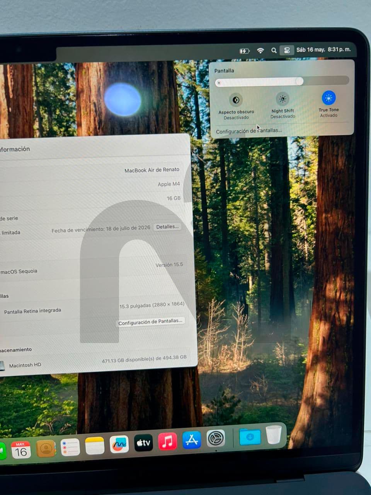Image resolution: width=371 pixels, height=495 pixels.
Task: Click 'Fecha de vencimiento: 18 de julio de 2026'
Action: click(101, 229)
